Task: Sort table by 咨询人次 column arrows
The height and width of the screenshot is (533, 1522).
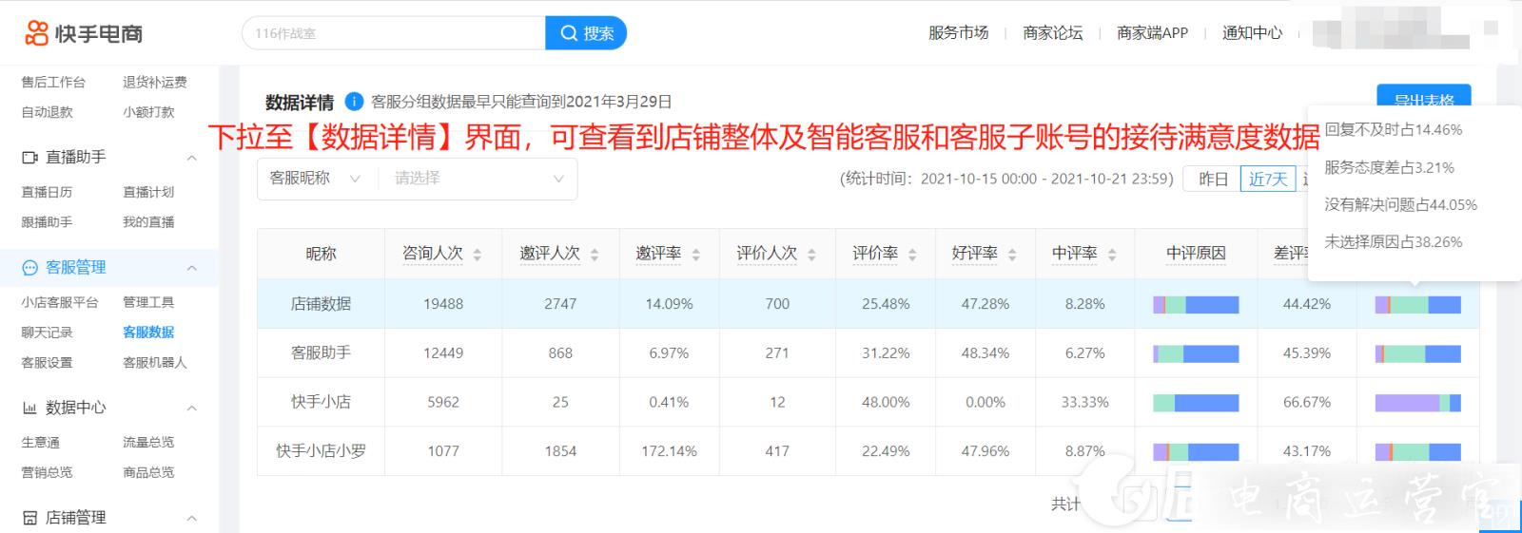Action: 478,255
